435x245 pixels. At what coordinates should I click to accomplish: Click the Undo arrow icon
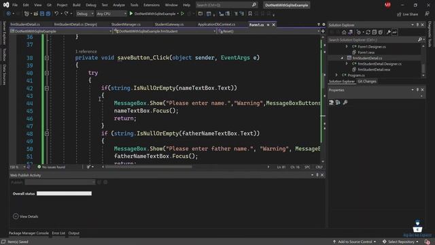tap(56, 14)
